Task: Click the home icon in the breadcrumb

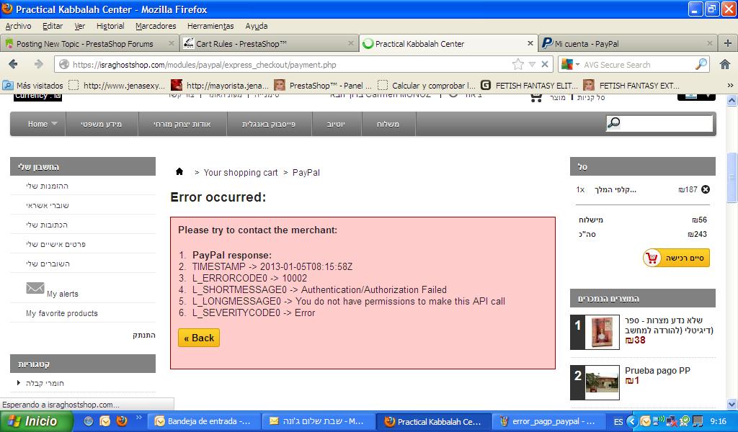Action: [179, 171]
